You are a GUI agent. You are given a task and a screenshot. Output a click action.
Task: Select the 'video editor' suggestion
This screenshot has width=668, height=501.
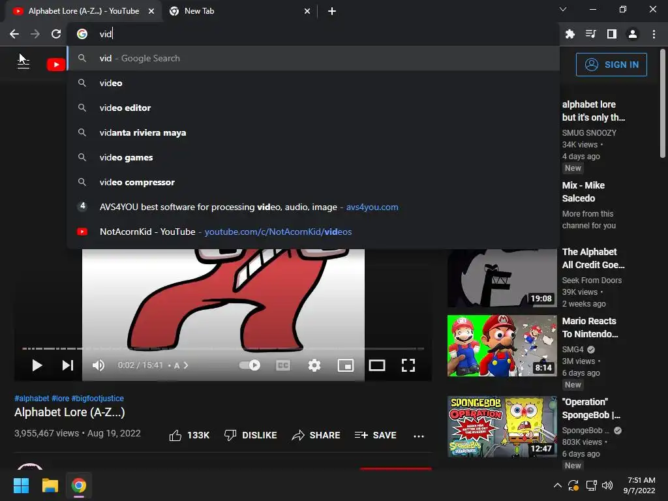point(313,108)
